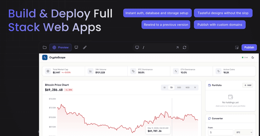Select the paintbrush design tool
Image resolution: width=260 pixels, height=136 pixels.
(84, 47)
